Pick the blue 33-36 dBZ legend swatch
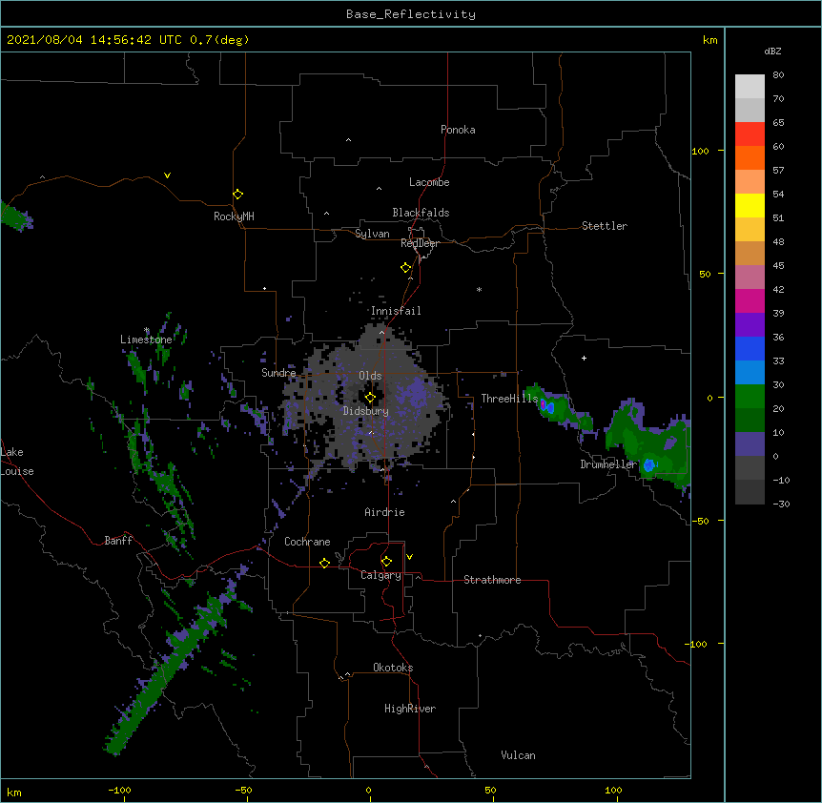 point(750,348)
